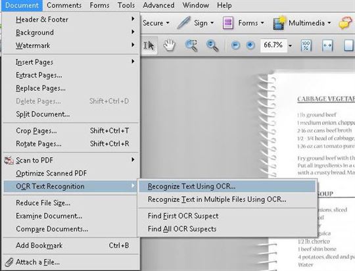355x271 pixels.
Task: Click the Fit Width icon
Action: pos(327,45)
